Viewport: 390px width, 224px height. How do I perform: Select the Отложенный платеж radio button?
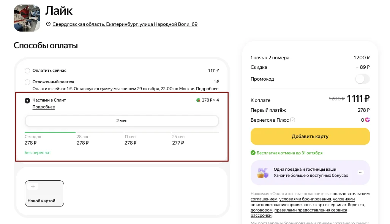pos(27,82)
